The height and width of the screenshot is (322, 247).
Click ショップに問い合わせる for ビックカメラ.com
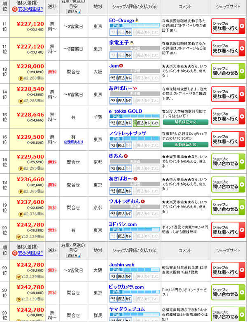tap(228, 292)
